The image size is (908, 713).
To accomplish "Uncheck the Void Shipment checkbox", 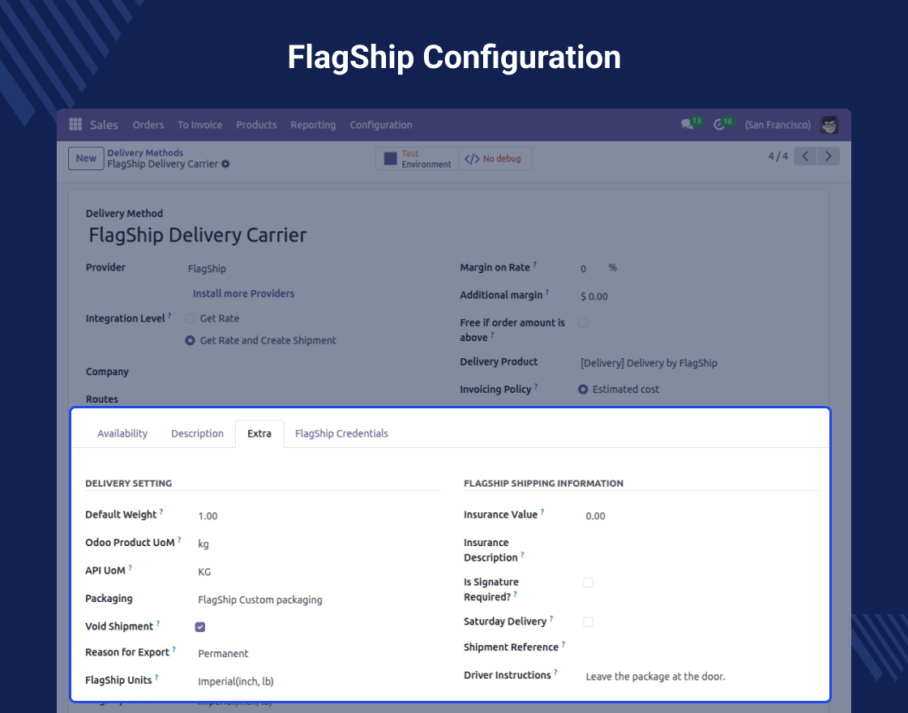I will pos(200,626).
